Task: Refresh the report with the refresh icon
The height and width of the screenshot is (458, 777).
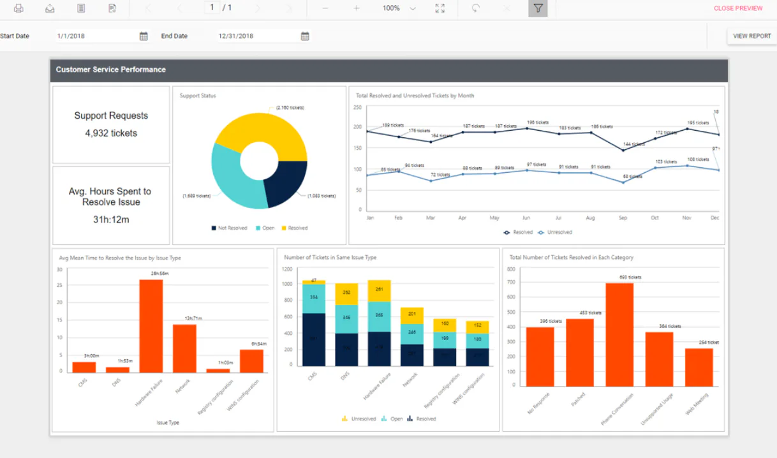Action: click(476, 8)
